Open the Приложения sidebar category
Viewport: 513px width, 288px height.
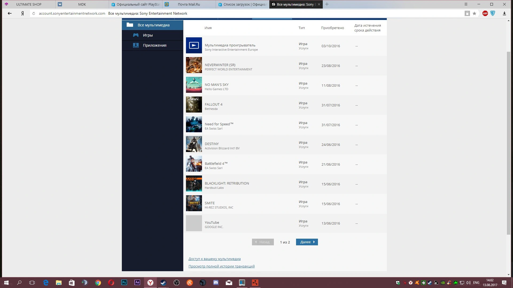click(x=153, y=45)
